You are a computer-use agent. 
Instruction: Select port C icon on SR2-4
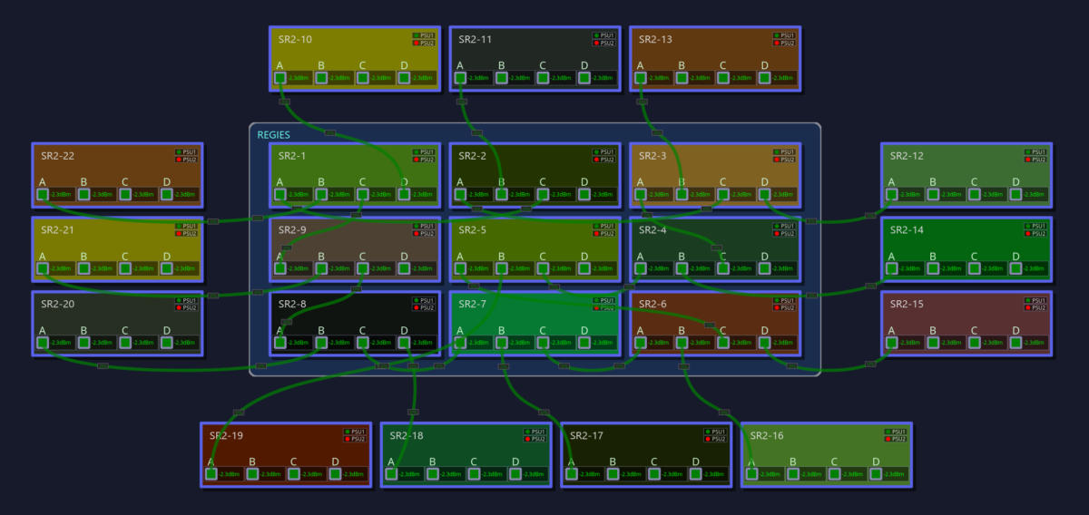tap(723, 268)
